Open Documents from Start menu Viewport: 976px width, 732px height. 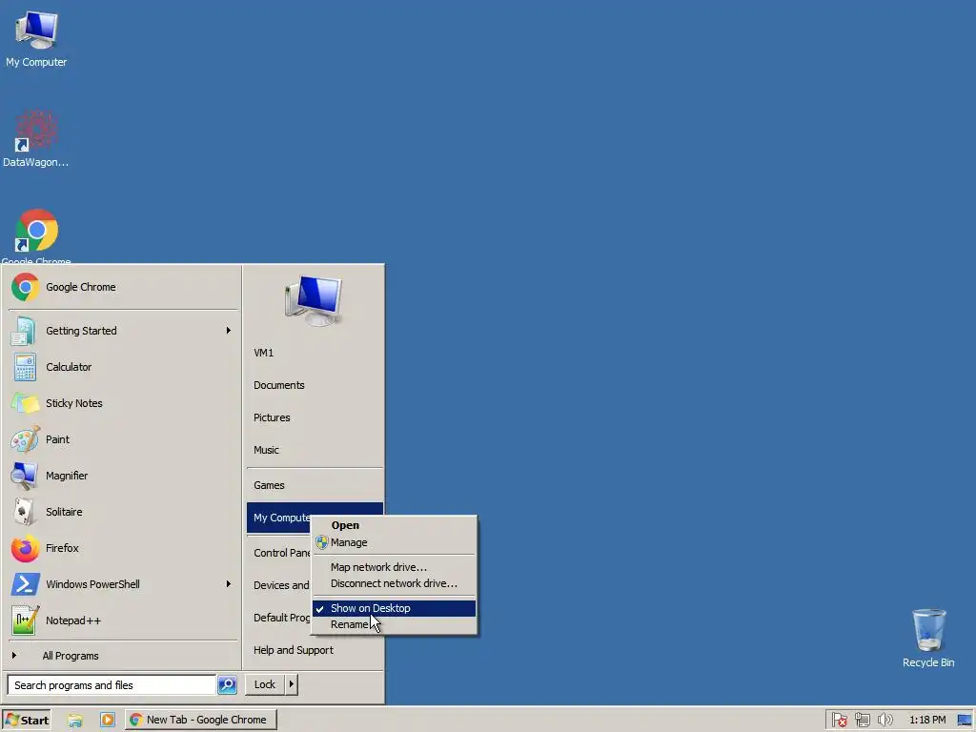click(315, 385)
